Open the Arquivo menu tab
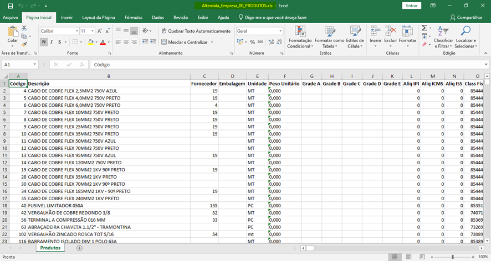The width and height of the screenshot is (491, 261). point(10,17)
